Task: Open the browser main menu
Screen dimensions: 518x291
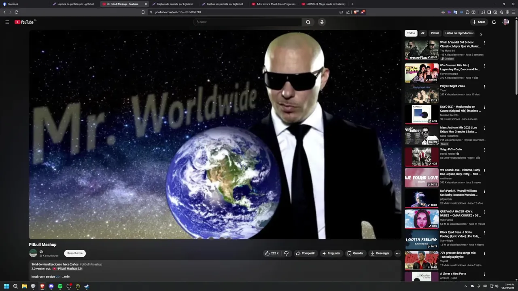Action: coord(514,12)
